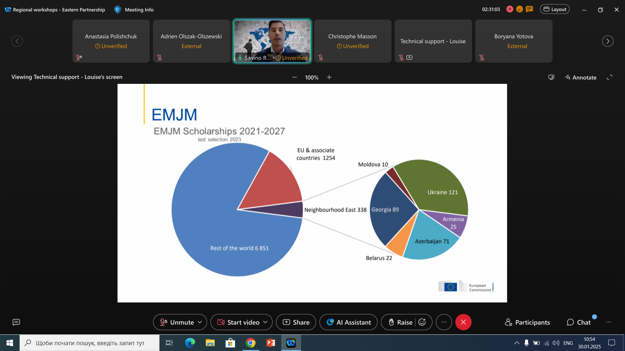Open the Webex app in taskbar

[x=291, y=343]
